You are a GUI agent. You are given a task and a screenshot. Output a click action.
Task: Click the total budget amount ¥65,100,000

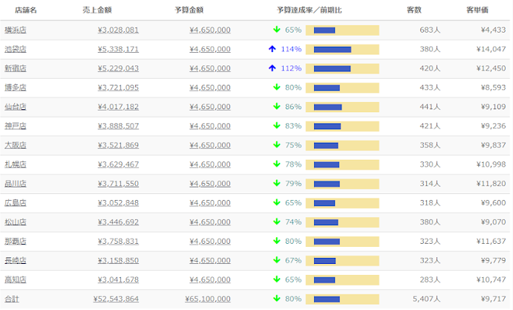pyautogui.click(x=208, y=298)
